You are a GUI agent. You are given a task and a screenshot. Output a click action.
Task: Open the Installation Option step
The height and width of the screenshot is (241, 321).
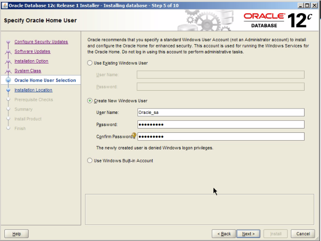coord(31,61)
